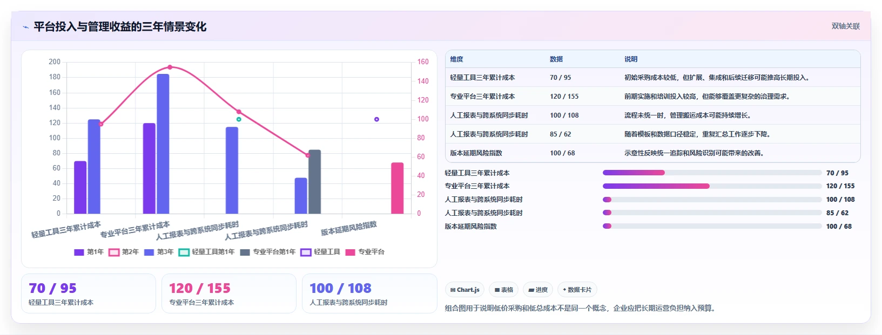Viewport: 882px width, 335px height.
Task: Toggle the 专业平台 pink legend entry
Action: click(x=365, y=252)
